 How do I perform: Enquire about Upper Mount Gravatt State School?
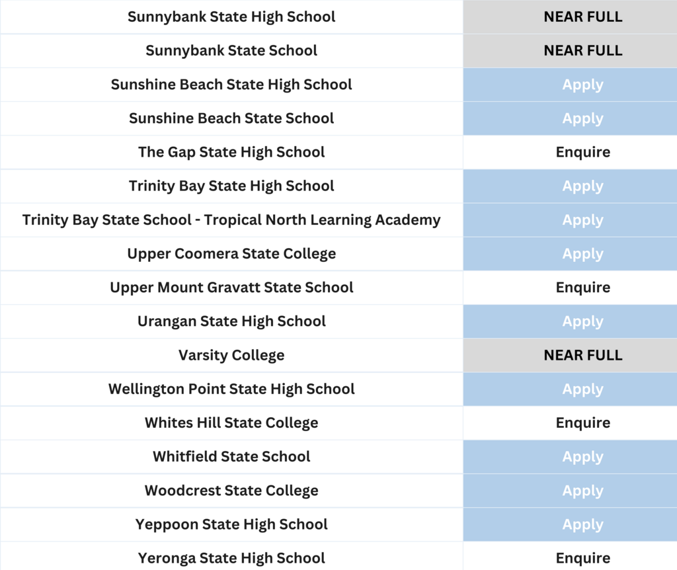point(582,288)
